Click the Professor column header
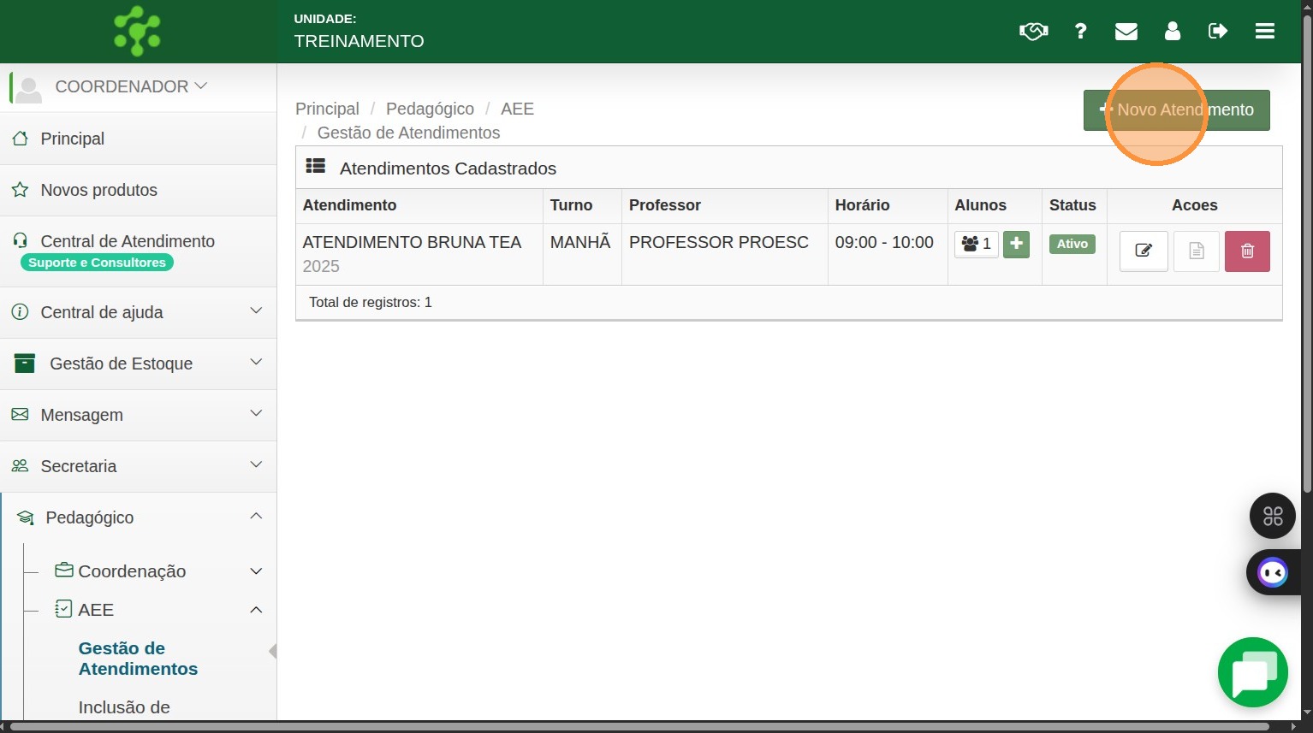The width and height of the screenshot is (1313, 733). point(725,205)
